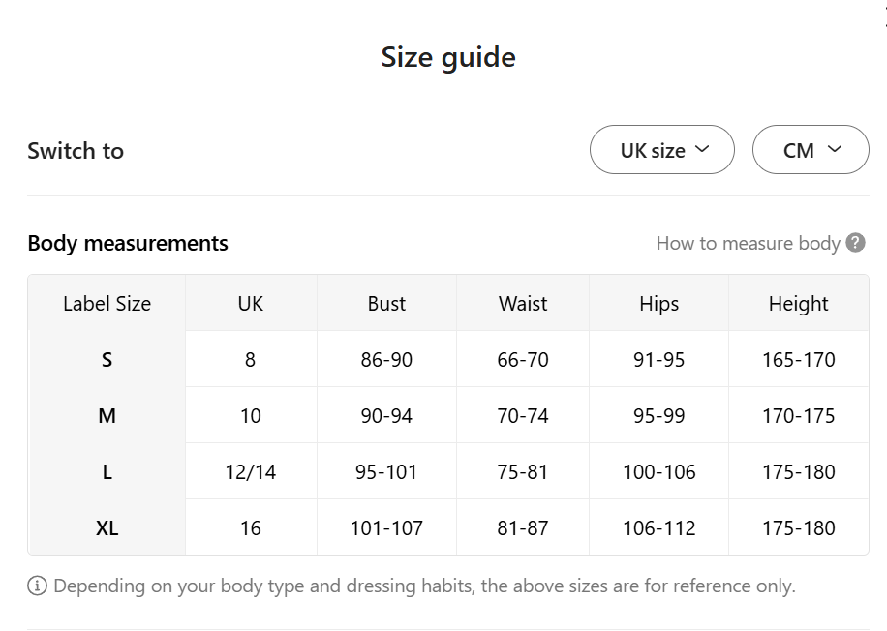Select the M label size row
The width and height of the screenshot is (887, 631).
click(107, 415)
